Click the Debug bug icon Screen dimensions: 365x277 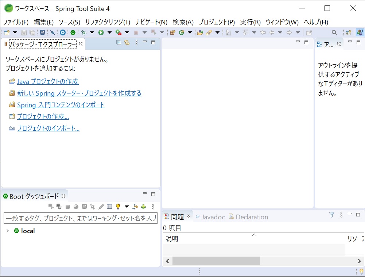click(84, 32)
